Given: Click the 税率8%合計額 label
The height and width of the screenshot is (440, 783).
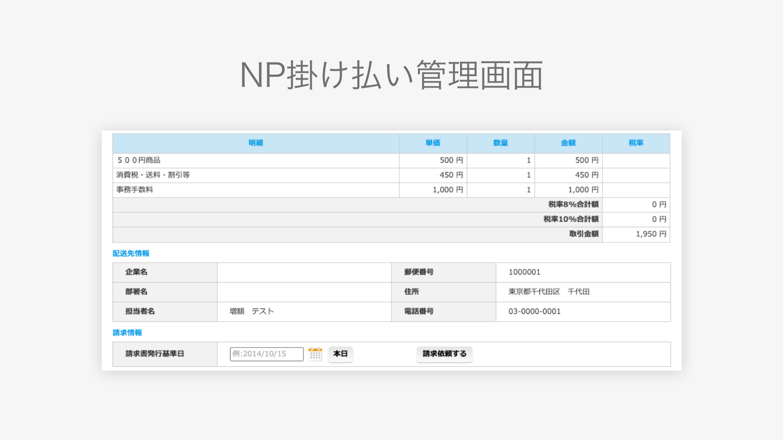Looking at the screenshot, I should pyautogui.click(x=573, y=204).
